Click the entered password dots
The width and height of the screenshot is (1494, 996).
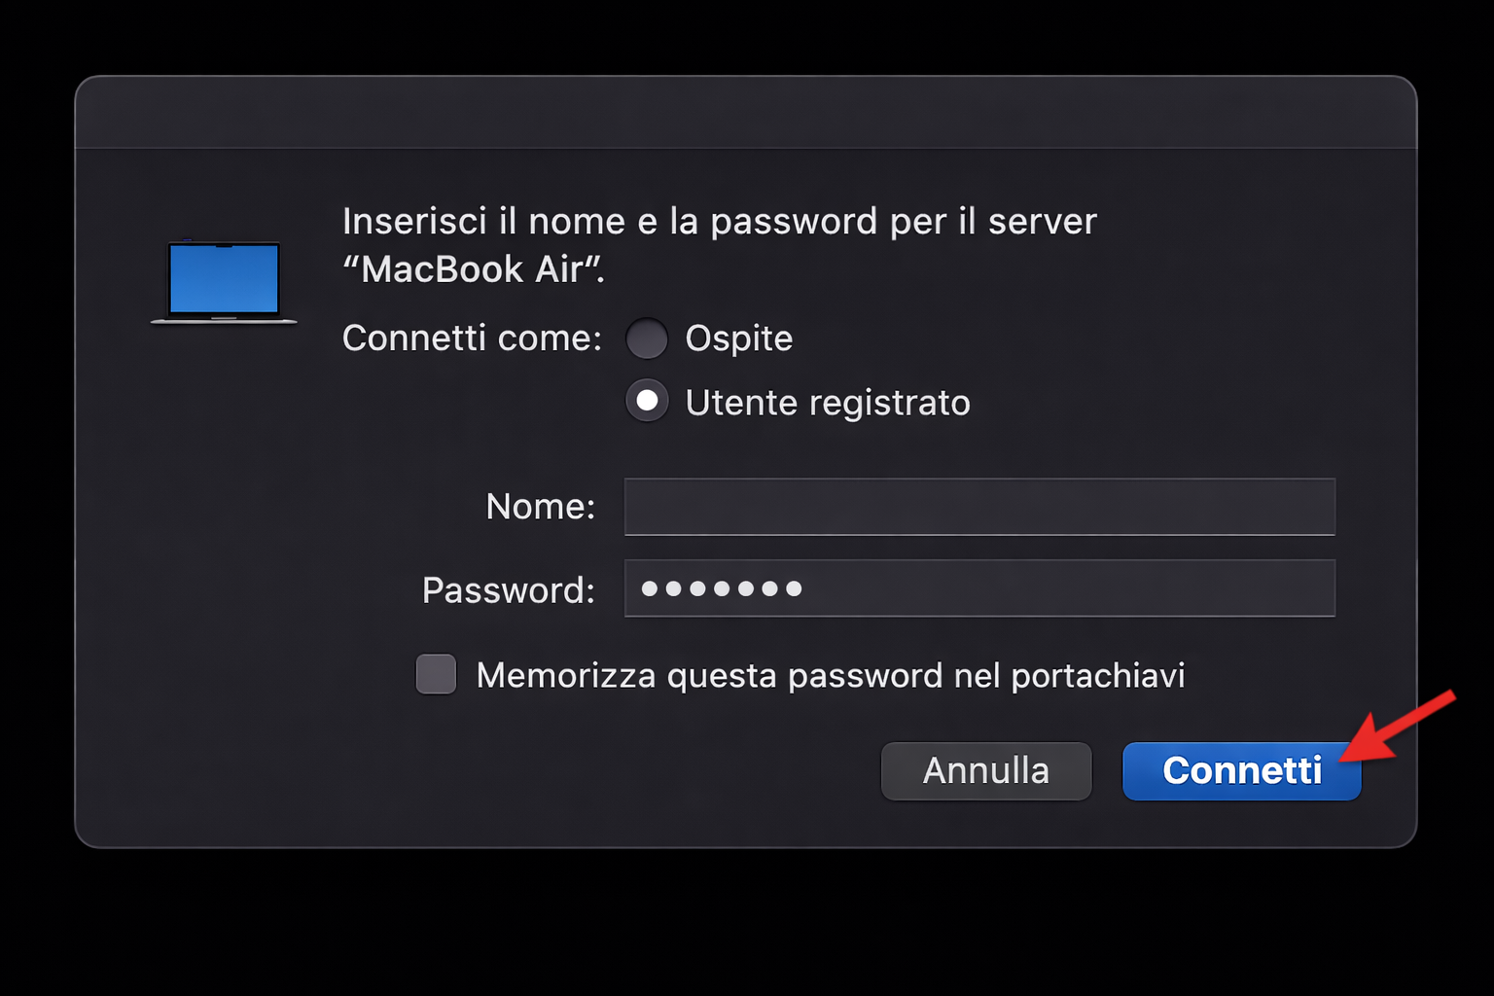pyautogui.click(x=722, y=587)
